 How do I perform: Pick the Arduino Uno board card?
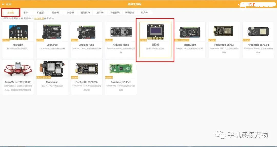[87, 40]
